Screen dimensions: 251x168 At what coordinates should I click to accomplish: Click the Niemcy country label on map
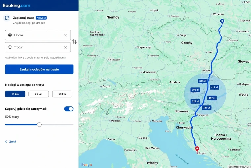[x=113, y=17]
